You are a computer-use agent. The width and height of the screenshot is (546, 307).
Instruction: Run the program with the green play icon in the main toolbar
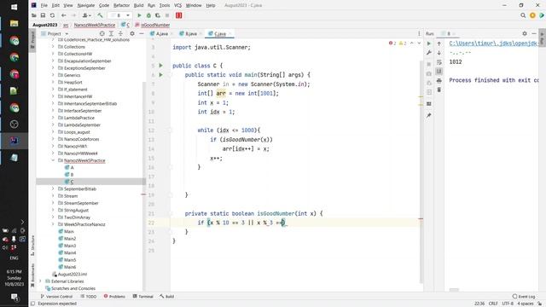pyautogui.click(x=139, y=15)
